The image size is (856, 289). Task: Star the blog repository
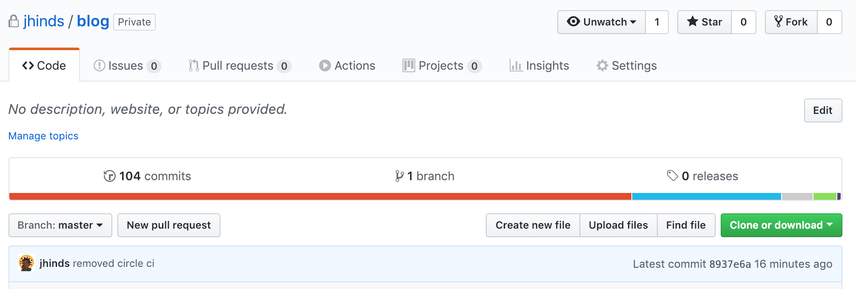pyautogui.click(x=705, y=22)
